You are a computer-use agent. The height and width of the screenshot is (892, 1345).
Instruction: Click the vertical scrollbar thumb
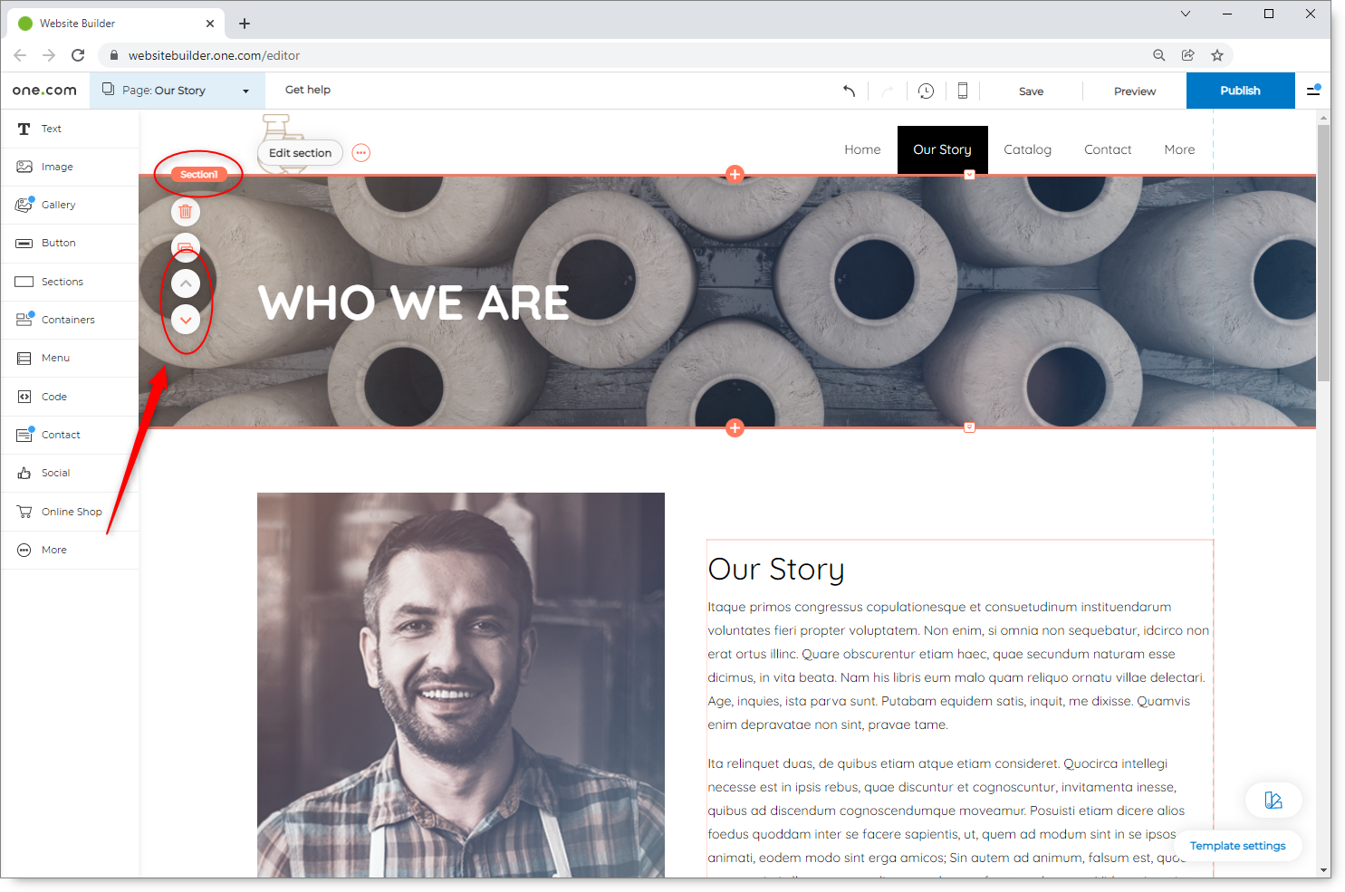click(1323, 254)
